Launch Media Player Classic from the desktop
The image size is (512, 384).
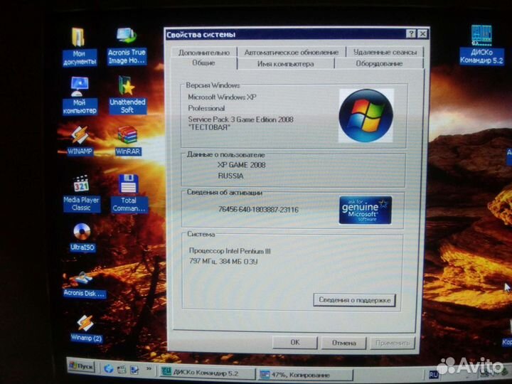coord(81,185)
